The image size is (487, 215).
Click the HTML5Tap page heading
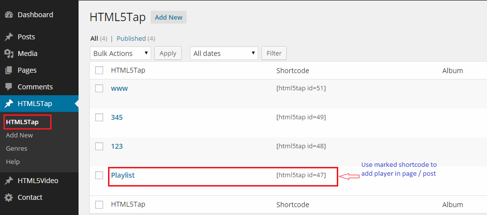point(118,17)
